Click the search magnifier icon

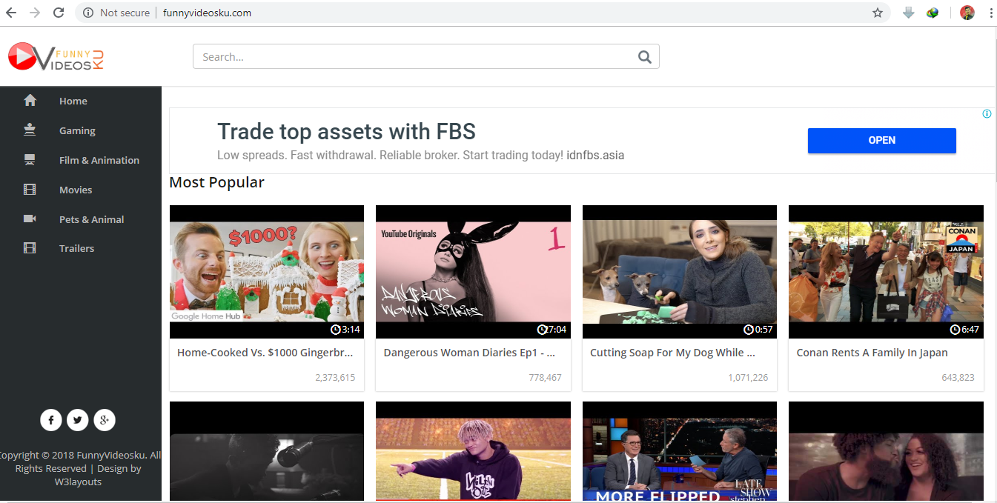click(x=644, y=57)
